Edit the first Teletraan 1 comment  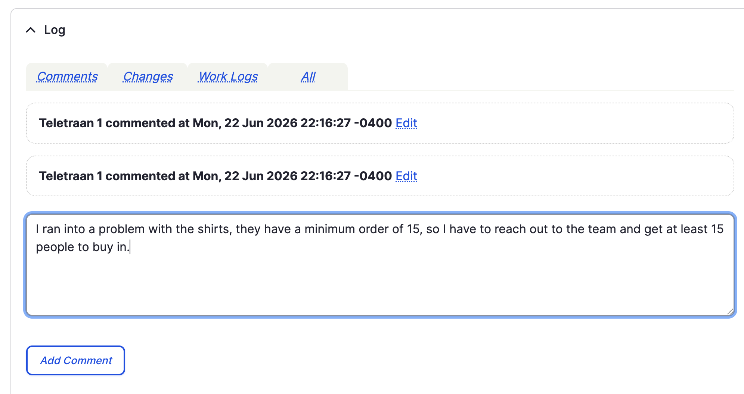coord(406,123)
